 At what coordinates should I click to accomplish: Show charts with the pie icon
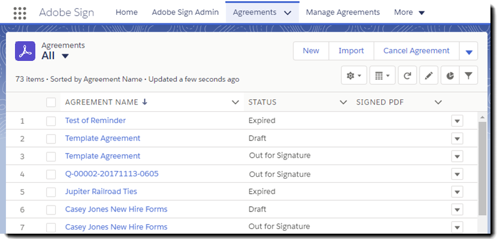click(450, 75)
